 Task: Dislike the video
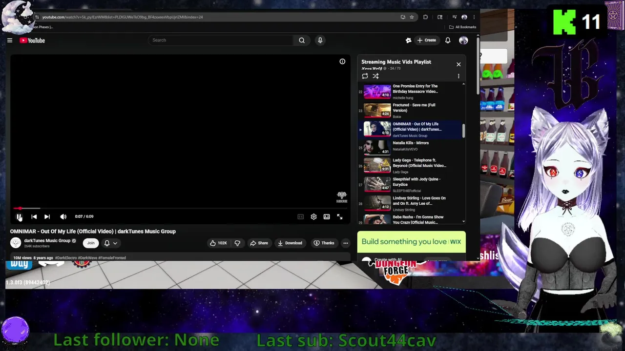tap(237, 243)
